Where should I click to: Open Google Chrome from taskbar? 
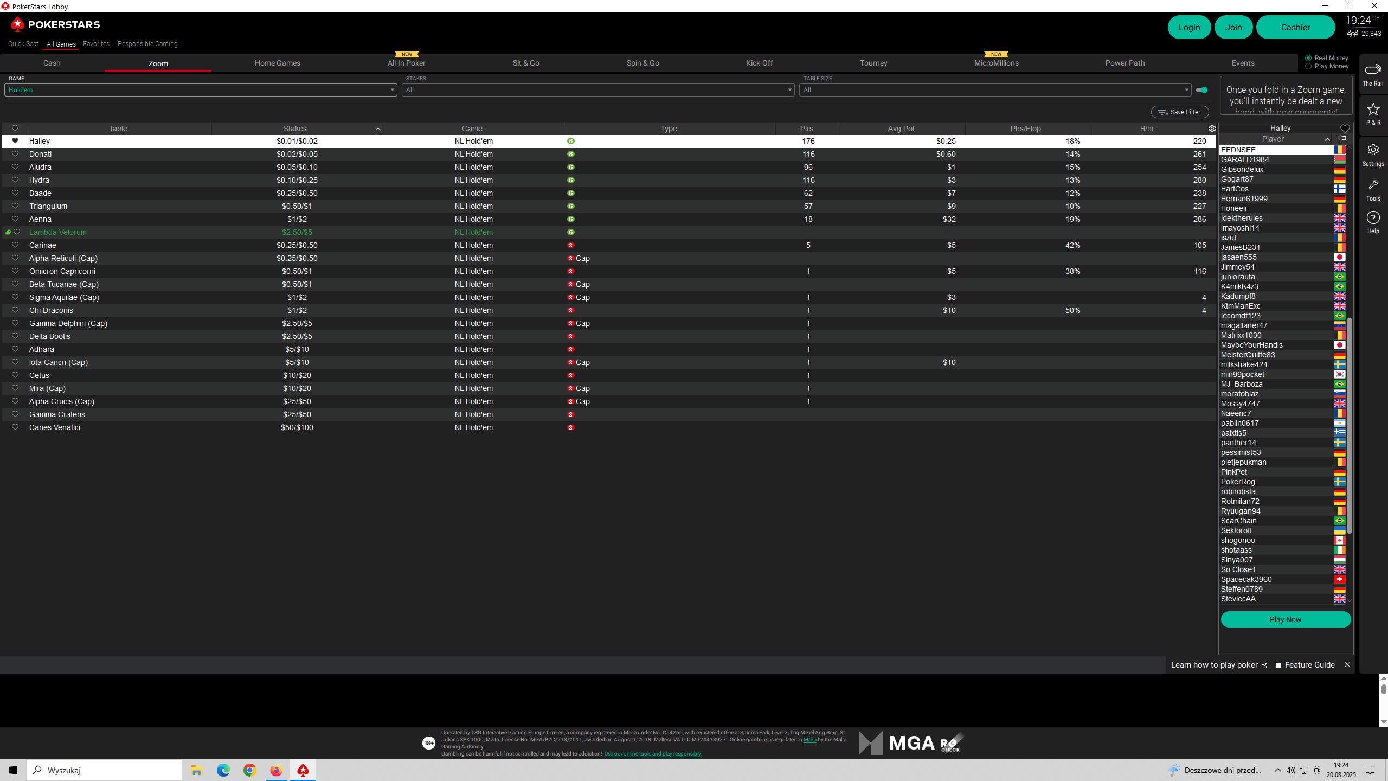[249, 770]
